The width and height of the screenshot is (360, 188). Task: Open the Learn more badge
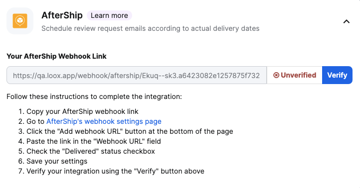[x=109, y=15]
